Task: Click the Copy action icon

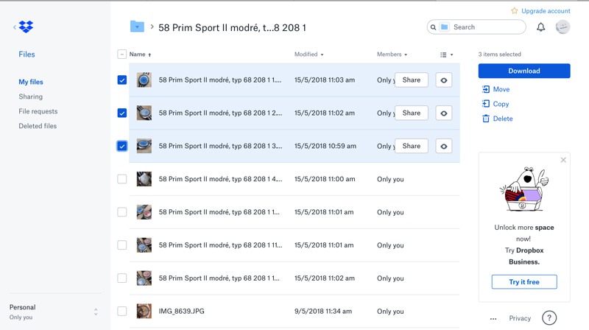Action: tap(486, 104)
